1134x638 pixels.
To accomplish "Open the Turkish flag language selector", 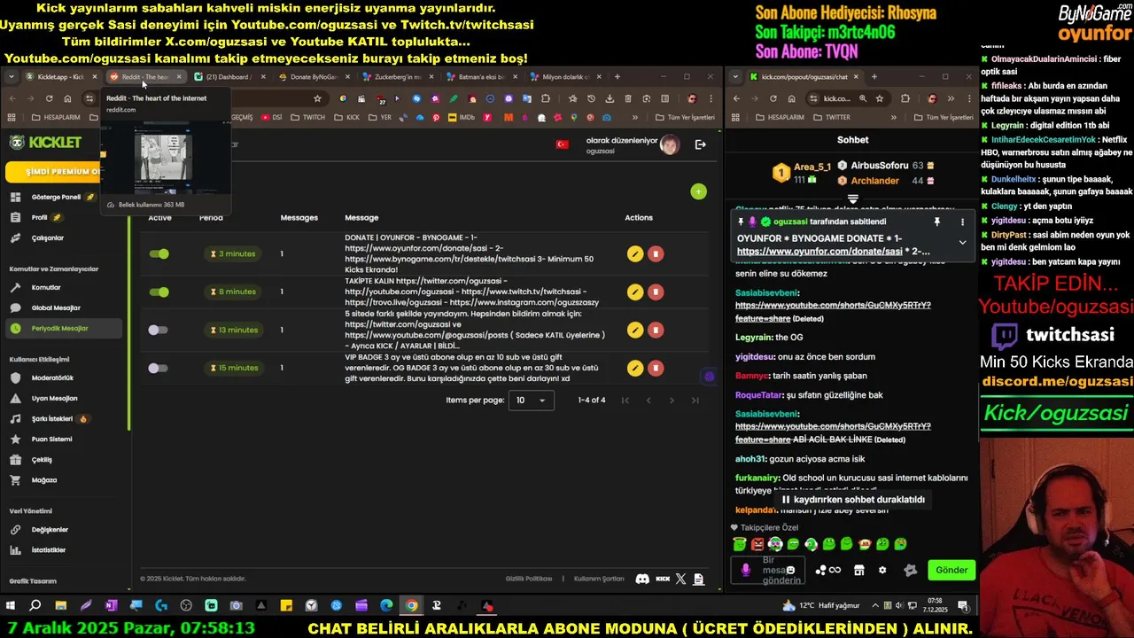I will click(562, 144).
